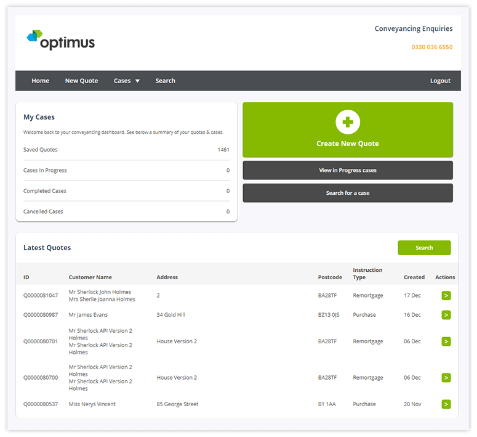Click Purchase type for Miss Nerys Vincent

pyautogui.click(x=364, y=404)
